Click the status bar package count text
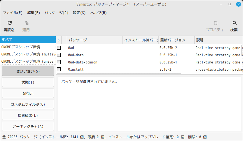 [x=104, y=137]
